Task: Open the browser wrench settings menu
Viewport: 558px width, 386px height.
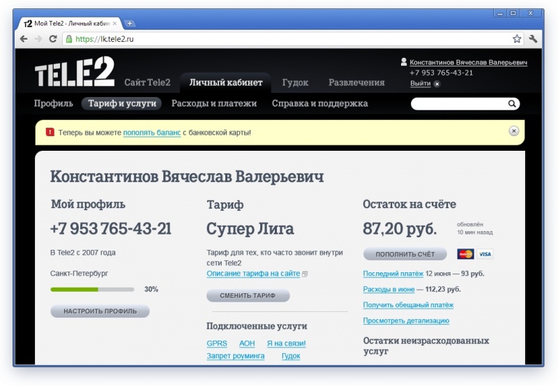Action: [x=533, y=39]
